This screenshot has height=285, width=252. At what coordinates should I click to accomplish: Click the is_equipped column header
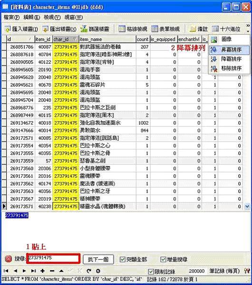[164, 39]
